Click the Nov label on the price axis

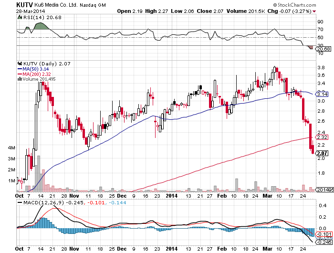[x=74, y=196]
